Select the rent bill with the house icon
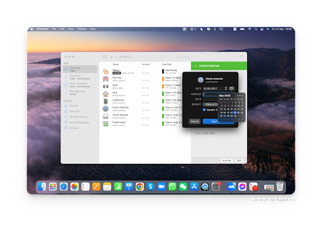Image resolution: width=322 pixels, height=228 pixels. pos(145,94)
